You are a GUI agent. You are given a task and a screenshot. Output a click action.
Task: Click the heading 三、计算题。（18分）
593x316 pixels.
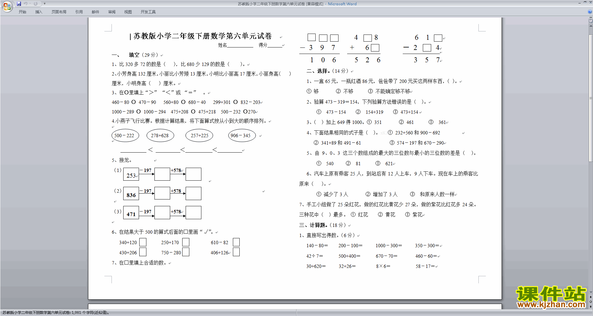coord(323,225)
